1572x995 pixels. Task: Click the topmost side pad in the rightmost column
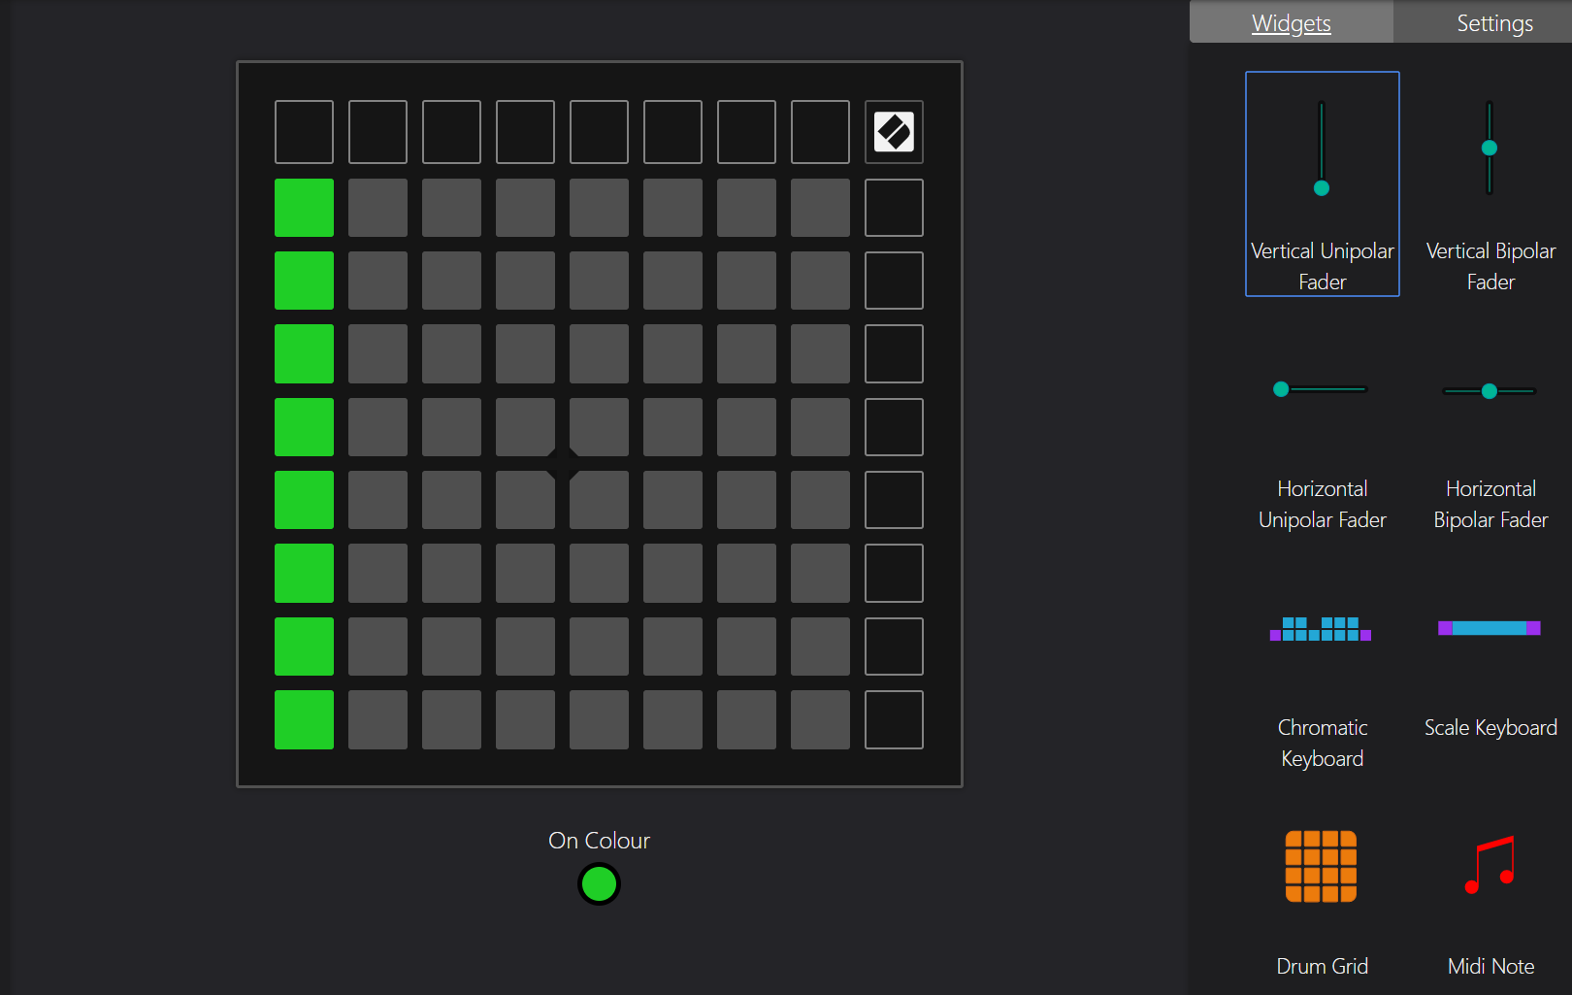coord(893,207)
